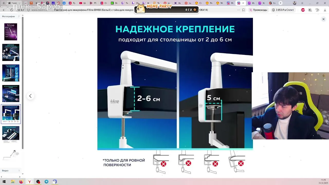Select the fourth thumbnail with keyboard desk
Image resolution: width=329 pixels, height=185 pixels.
(x=11, y=94)
